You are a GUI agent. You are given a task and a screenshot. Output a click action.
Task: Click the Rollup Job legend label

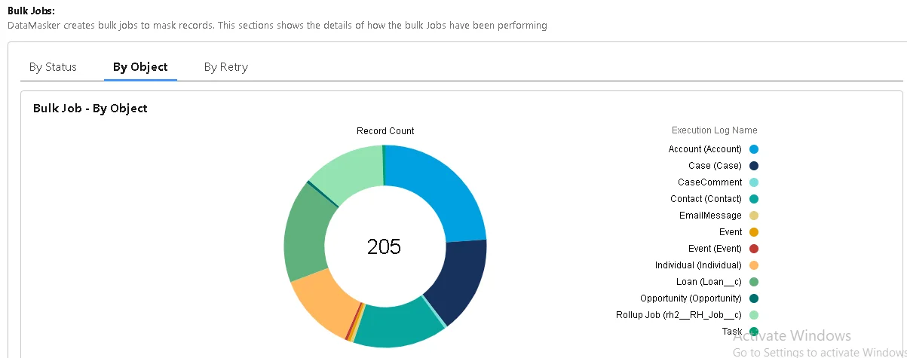(679, 315)
